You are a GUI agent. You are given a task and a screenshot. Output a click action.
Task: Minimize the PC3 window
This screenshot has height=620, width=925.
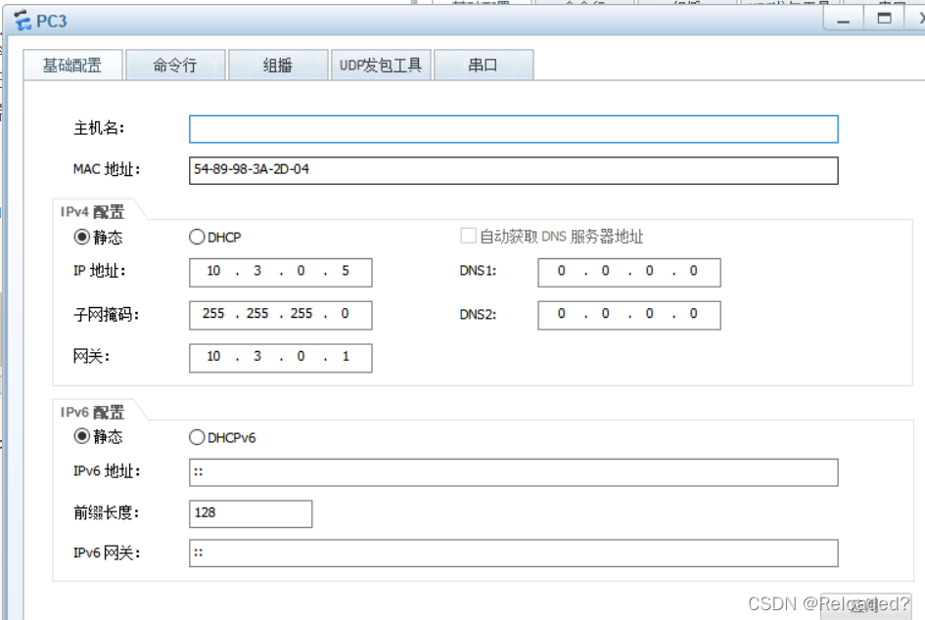(844, 20)
